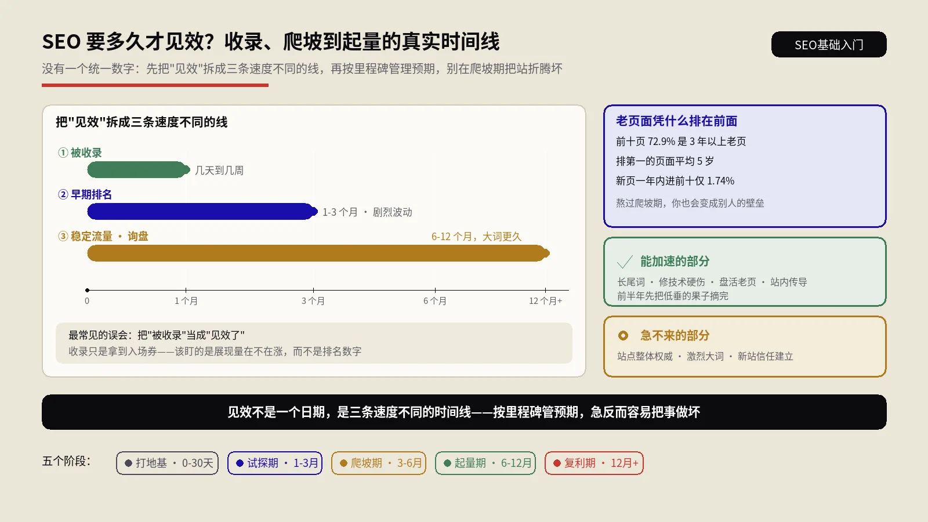Select the 试探期 · 1-3月 stage chip

point(275,463)
